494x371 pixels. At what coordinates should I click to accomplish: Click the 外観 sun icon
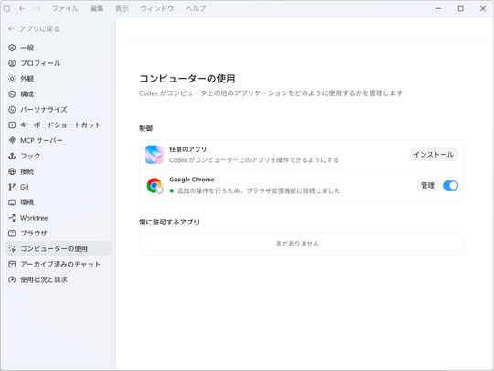(x=12, y=79)
